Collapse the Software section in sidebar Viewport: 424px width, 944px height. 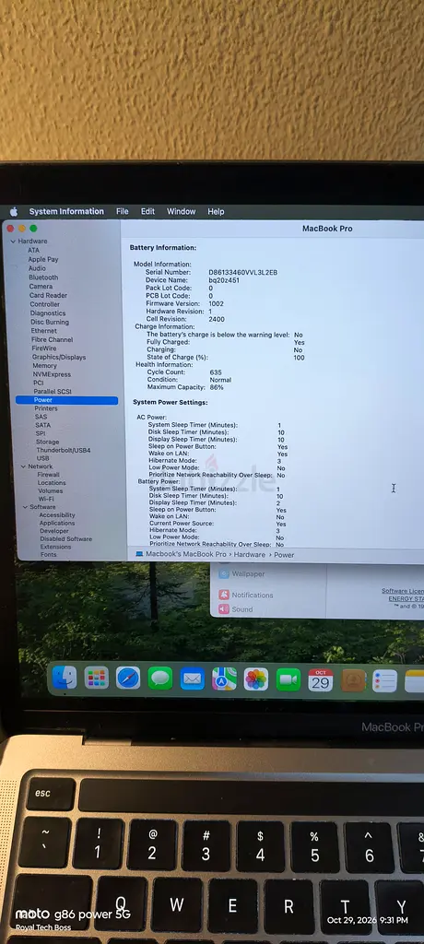[x=25, y=508]
